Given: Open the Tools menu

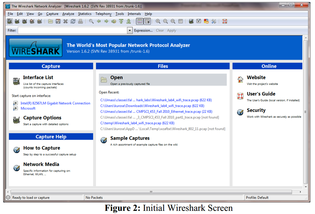Looking at the screenshot, I should click(x=120, y=14).
